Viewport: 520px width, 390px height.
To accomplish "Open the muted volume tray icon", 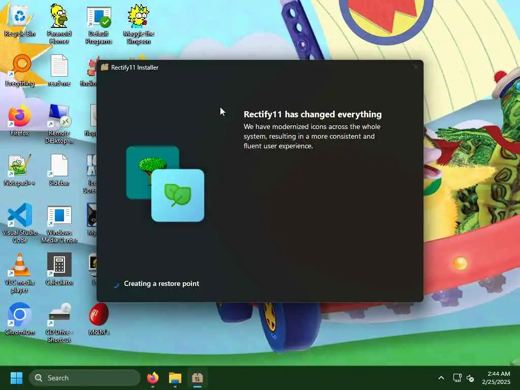I will [470, 378].
